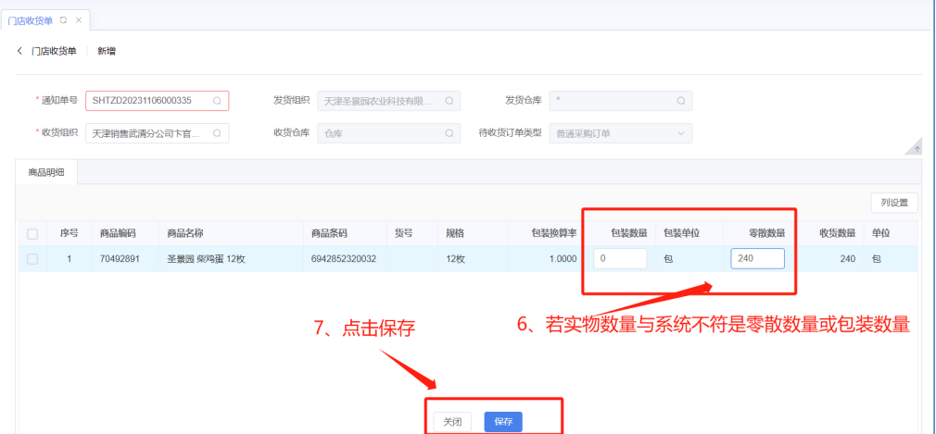Image resolution: width=936 pixels, height=434 pixels.
Task: Click the back arrow beside 门店收货单
Action: click(x=19, y=51)
